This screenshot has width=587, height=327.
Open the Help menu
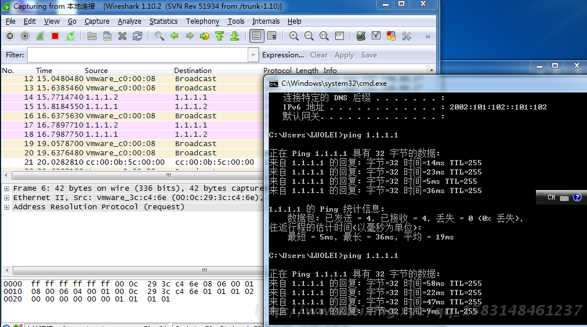(x=294, y=21)
